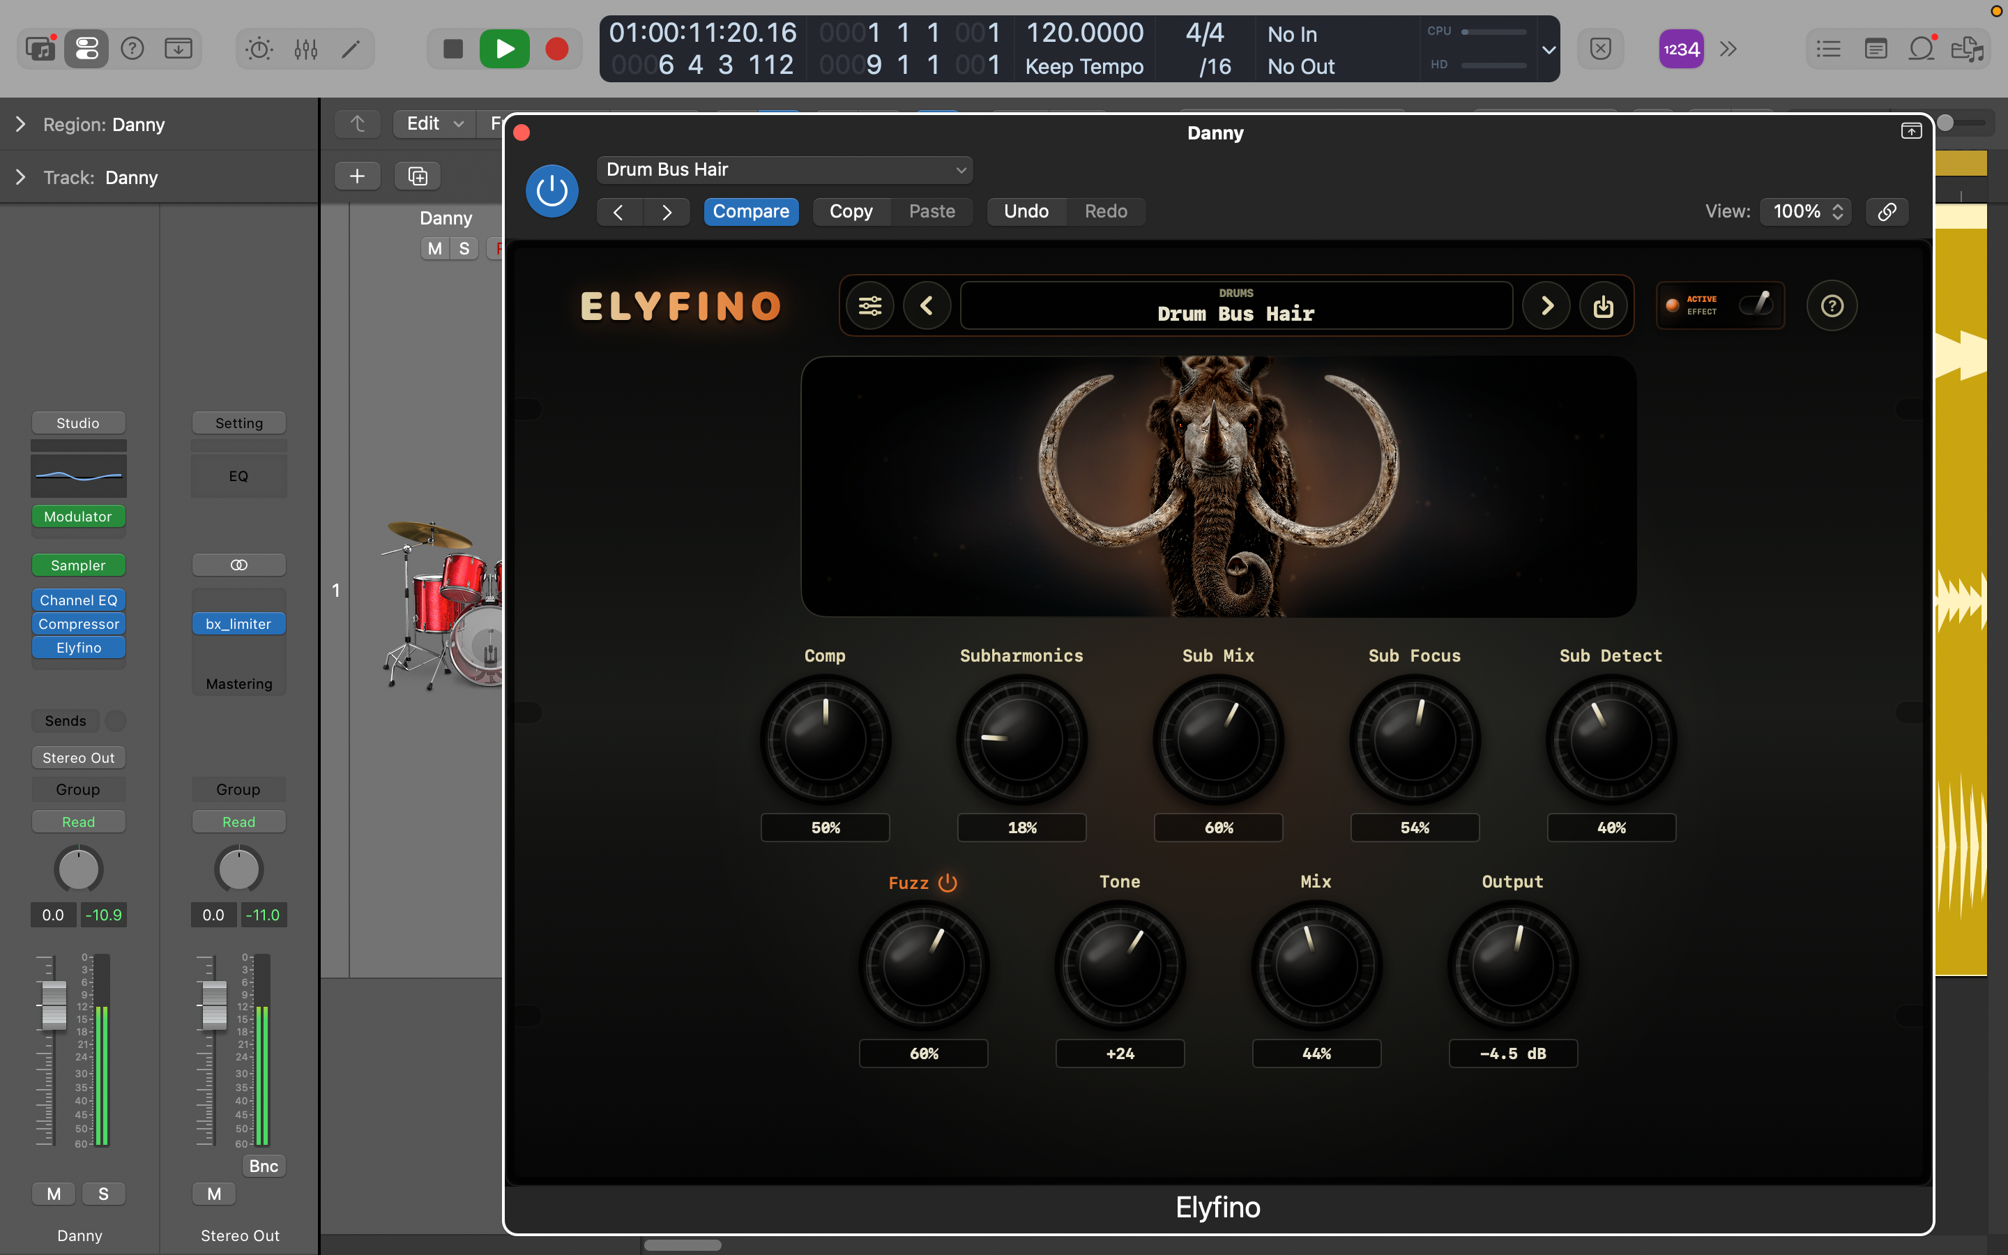Open the Group slot on Danny strip
This screenshot has height=1255, width=2008.
click(79, 789)
